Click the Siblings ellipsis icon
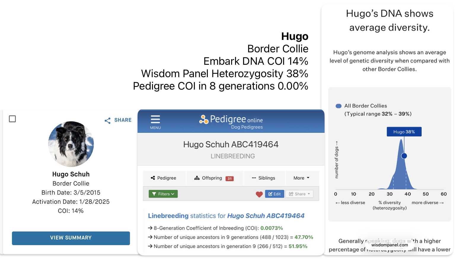This screenshot has height=259, width=463. [x=254, y=178]
